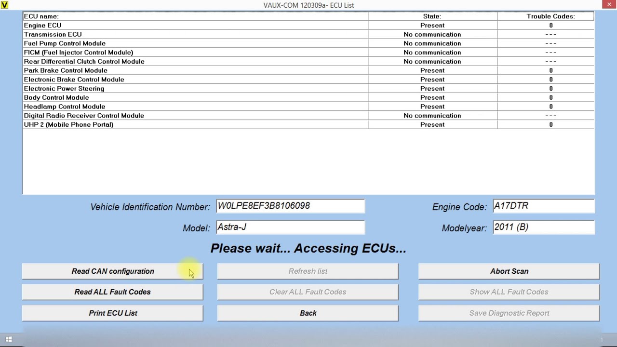Select Electronic Power Steering row
This screenshot has width=617, height=347.
click(x=308, y=89)
